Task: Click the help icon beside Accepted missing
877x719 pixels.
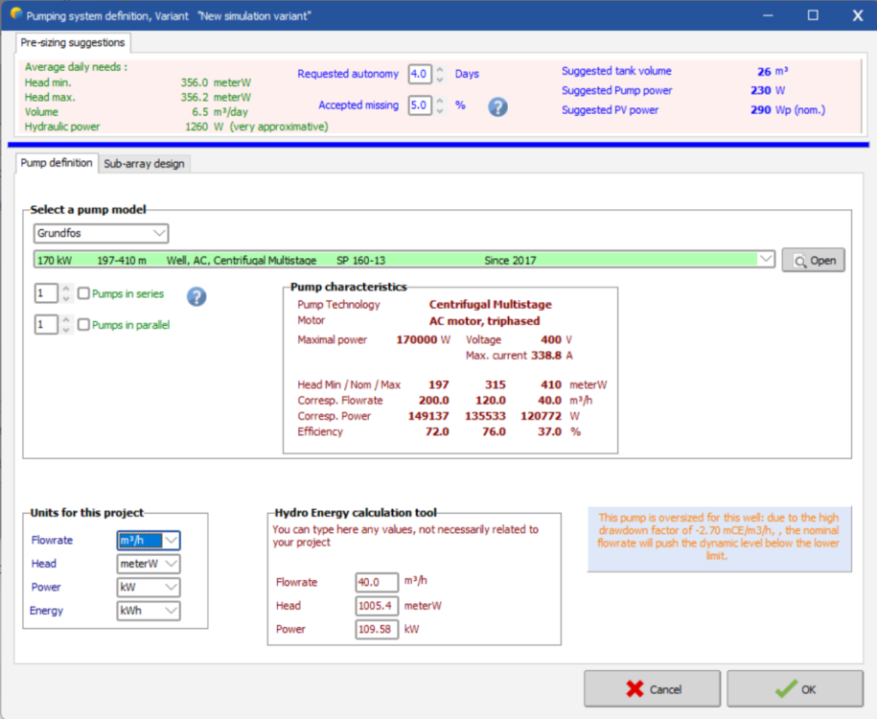Action: tap(497, 106)
